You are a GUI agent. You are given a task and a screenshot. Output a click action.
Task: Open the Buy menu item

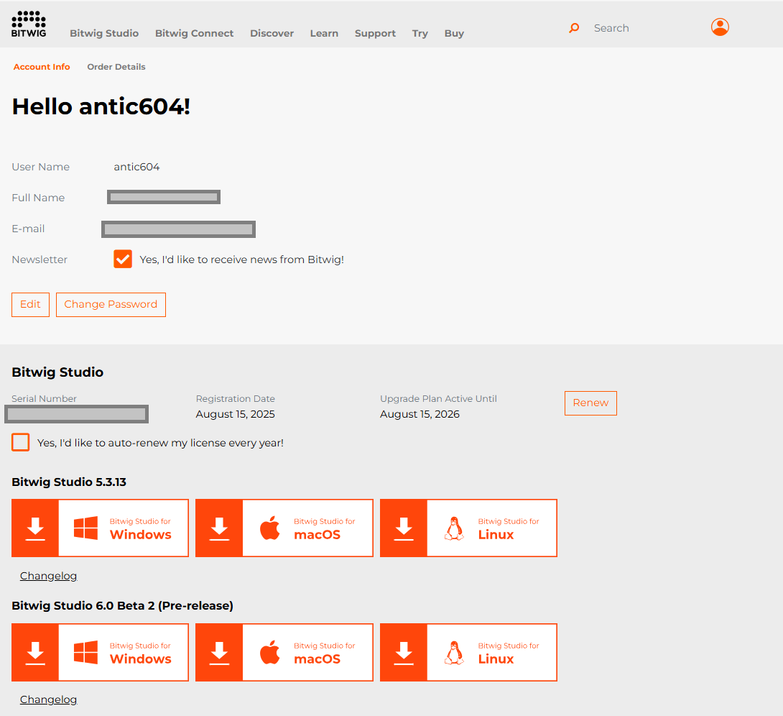coord(454,34)
